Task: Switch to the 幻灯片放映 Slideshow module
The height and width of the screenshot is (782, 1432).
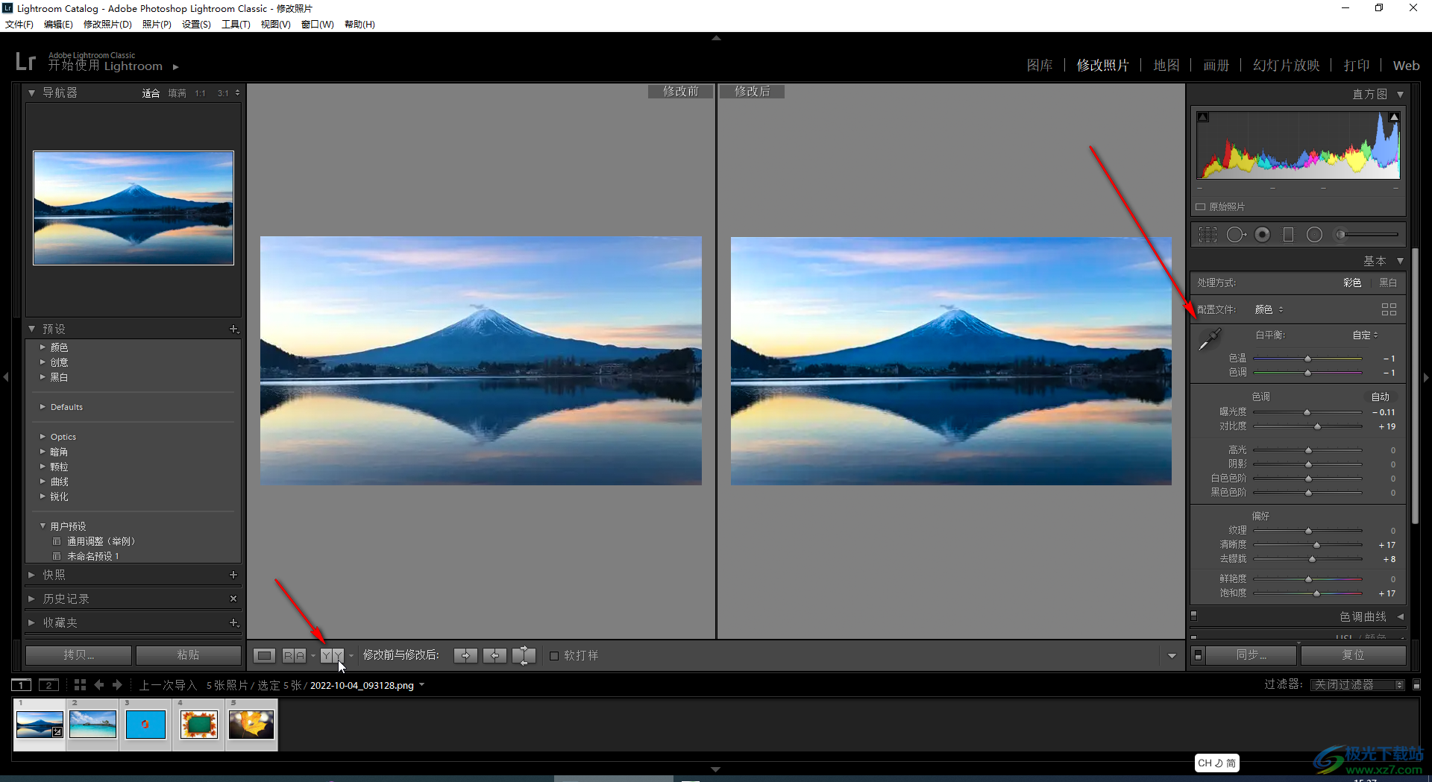Action: click(x=1287, y=66)
